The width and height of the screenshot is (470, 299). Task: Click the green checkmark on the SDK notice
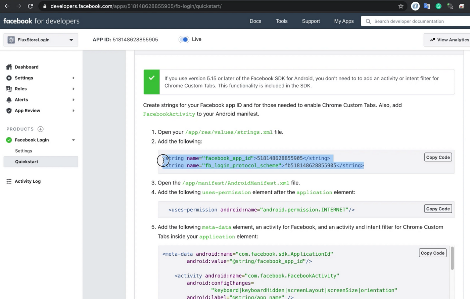coord(152,78)
